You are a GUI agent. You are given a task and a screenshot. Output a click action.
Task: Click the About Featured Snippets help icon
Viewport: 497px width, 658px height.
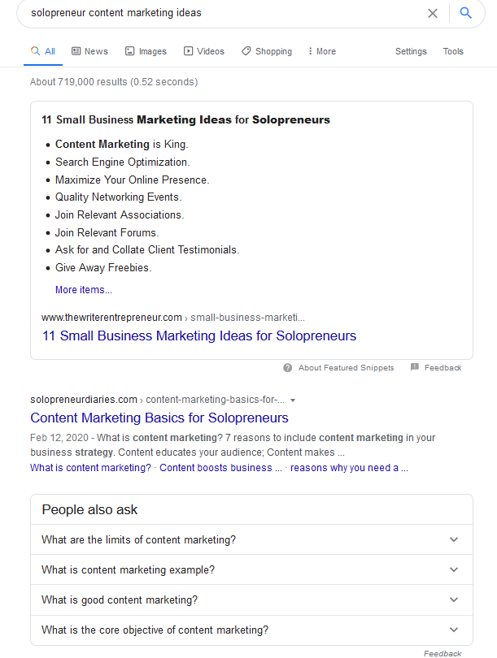287,368
